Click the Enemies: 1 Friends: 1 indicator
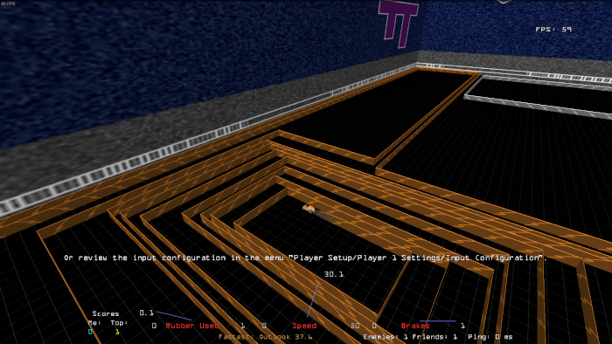This screenshot has height=344, width=612. [x=410, y=337]
